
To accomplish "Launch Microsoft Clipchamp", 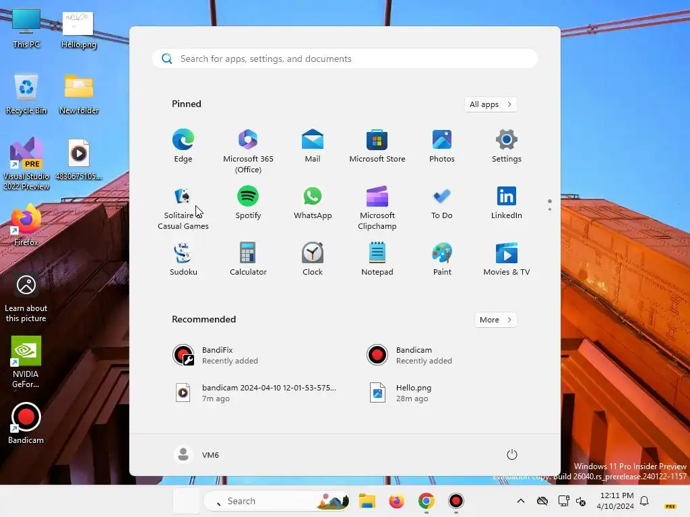I will (x=377, y=208).
